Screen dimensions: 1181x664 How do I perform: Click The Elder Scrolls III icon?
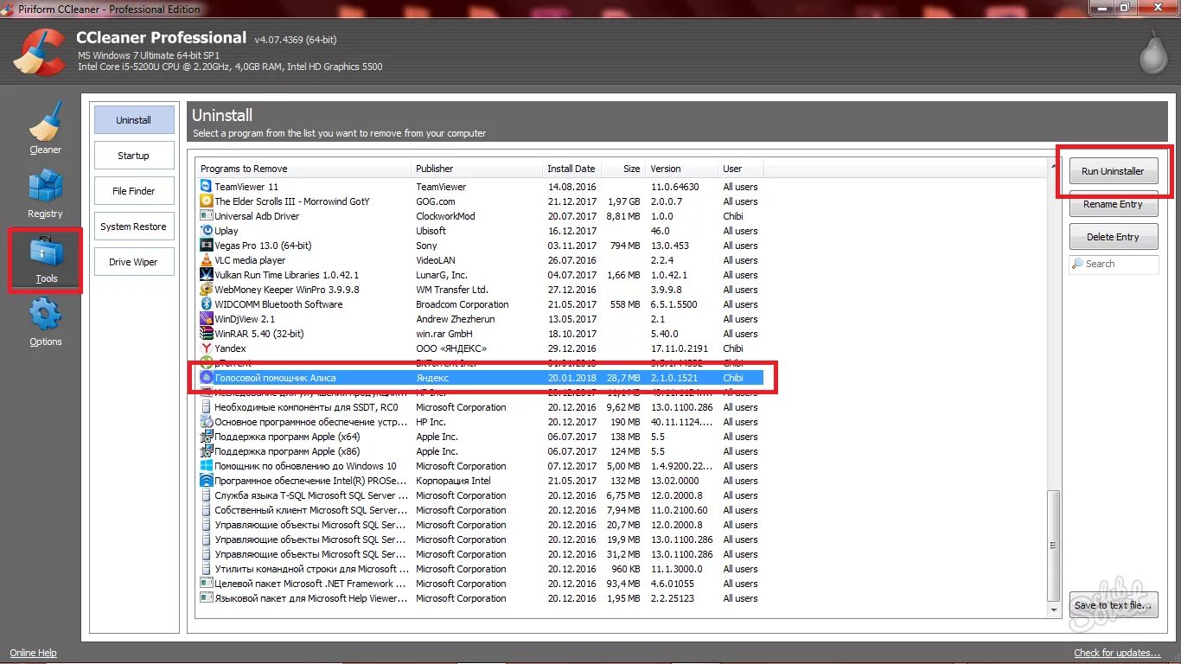206,201
